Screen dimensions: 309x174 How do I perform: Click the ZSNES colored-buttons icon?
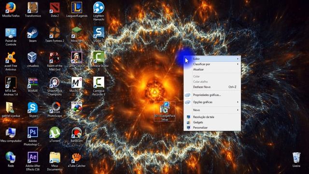pyautogui.click(x=77, y=108)
